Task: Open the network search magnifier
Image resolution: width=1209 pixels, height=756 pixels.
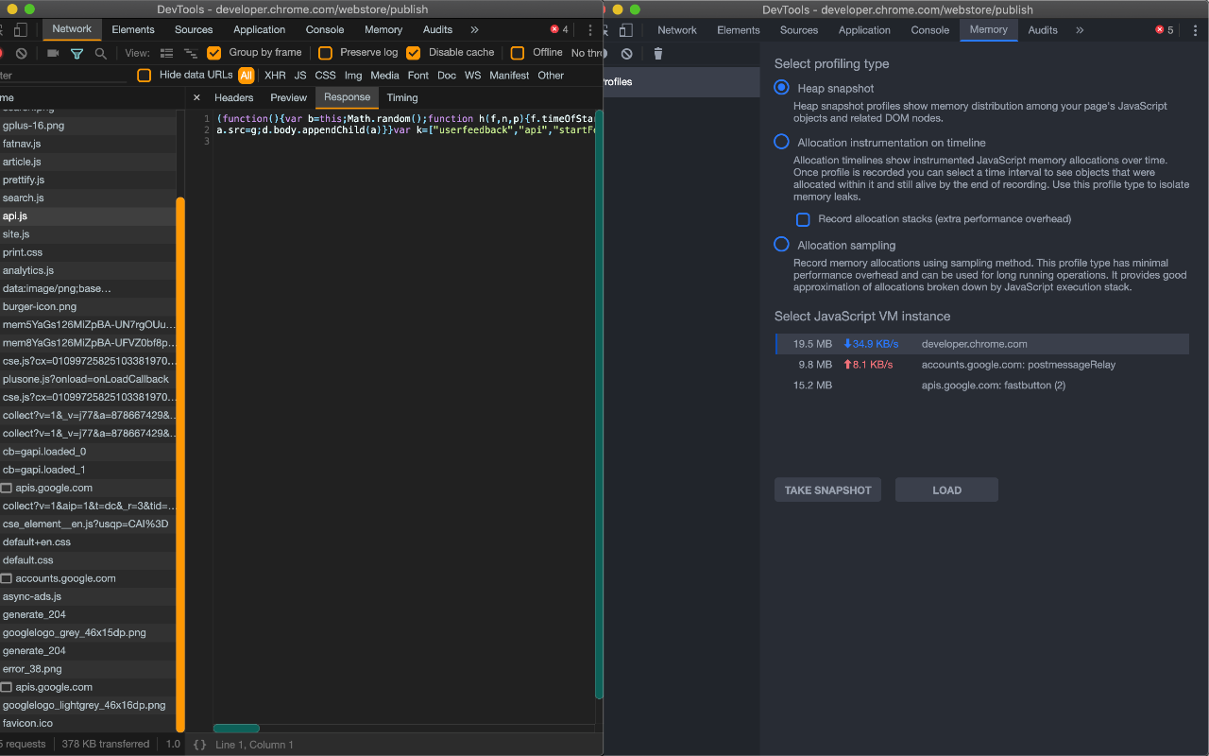Action: [x=99, y=52]
